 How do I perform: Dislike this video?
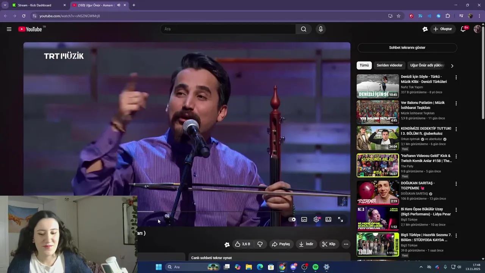pyautogui.click(x=260, y=244)
